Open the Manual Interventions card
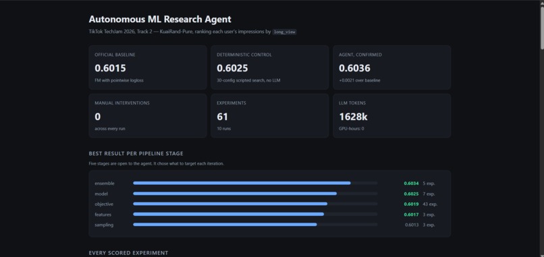544x257 pixels. 148,116
